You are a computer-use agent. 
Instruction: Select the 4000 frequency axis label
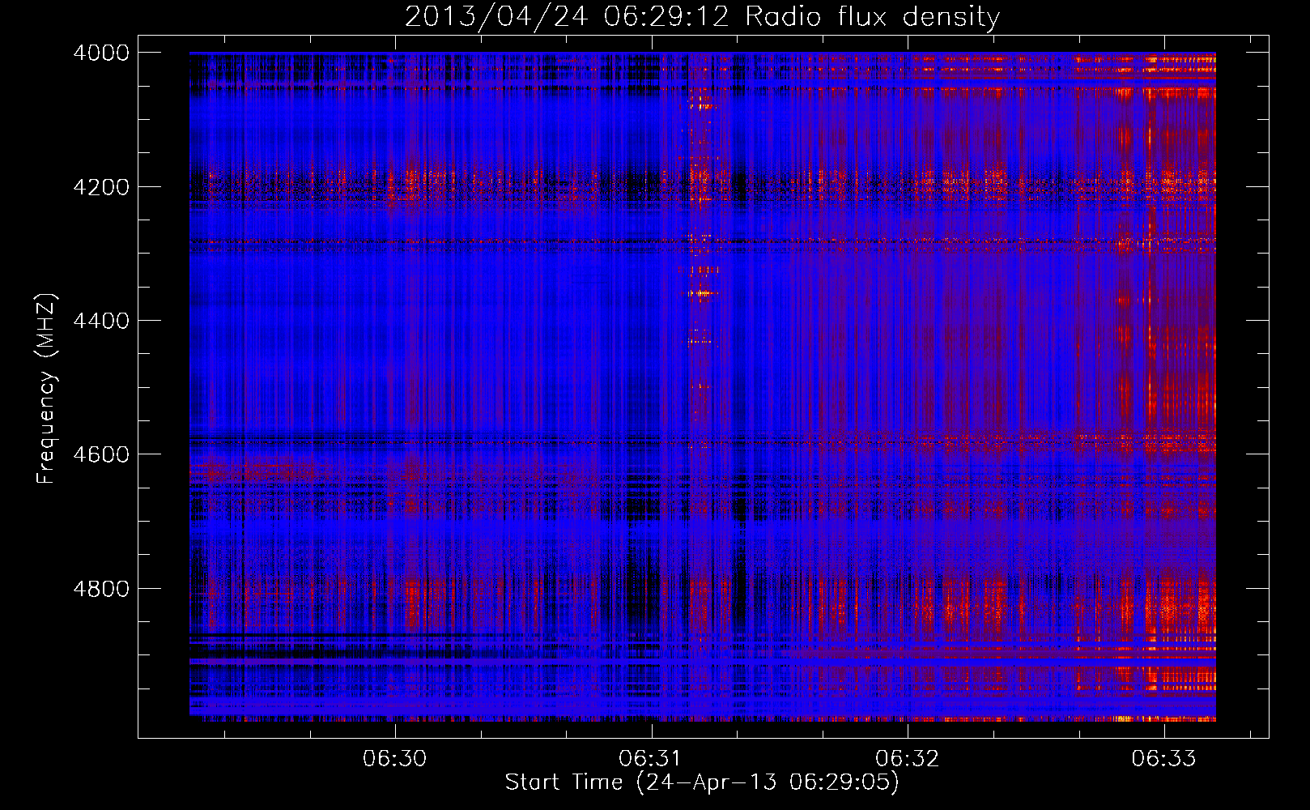[101, 53]
